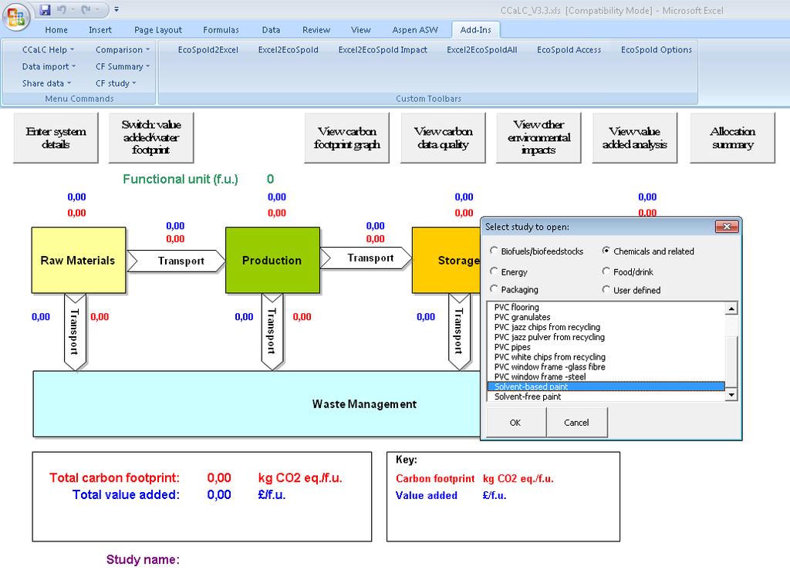Open the Quick Access Toolbar customize dropdown
Image resolution: width=790 pixels, height=580 pixels.
pyautogui.click(x=116, y=9)
